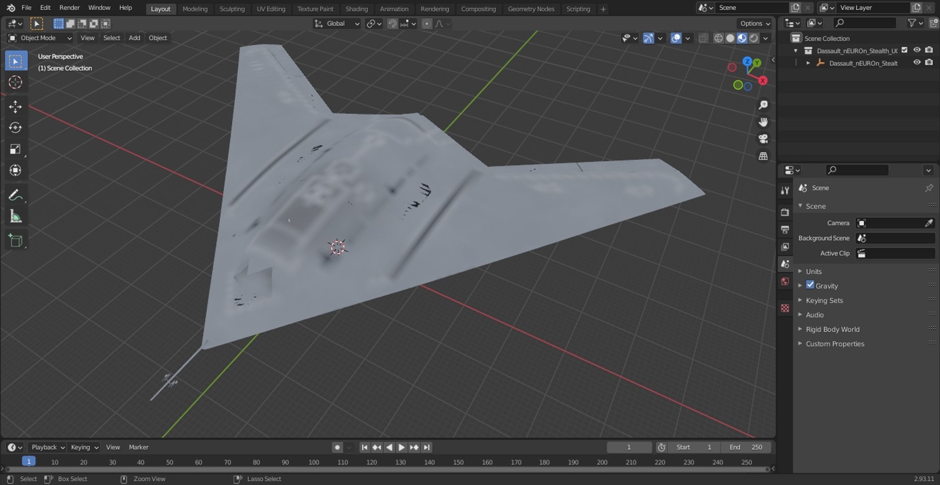Toggle viewport gizmos
The image size is (940, 485).
[x=648, y=38]
